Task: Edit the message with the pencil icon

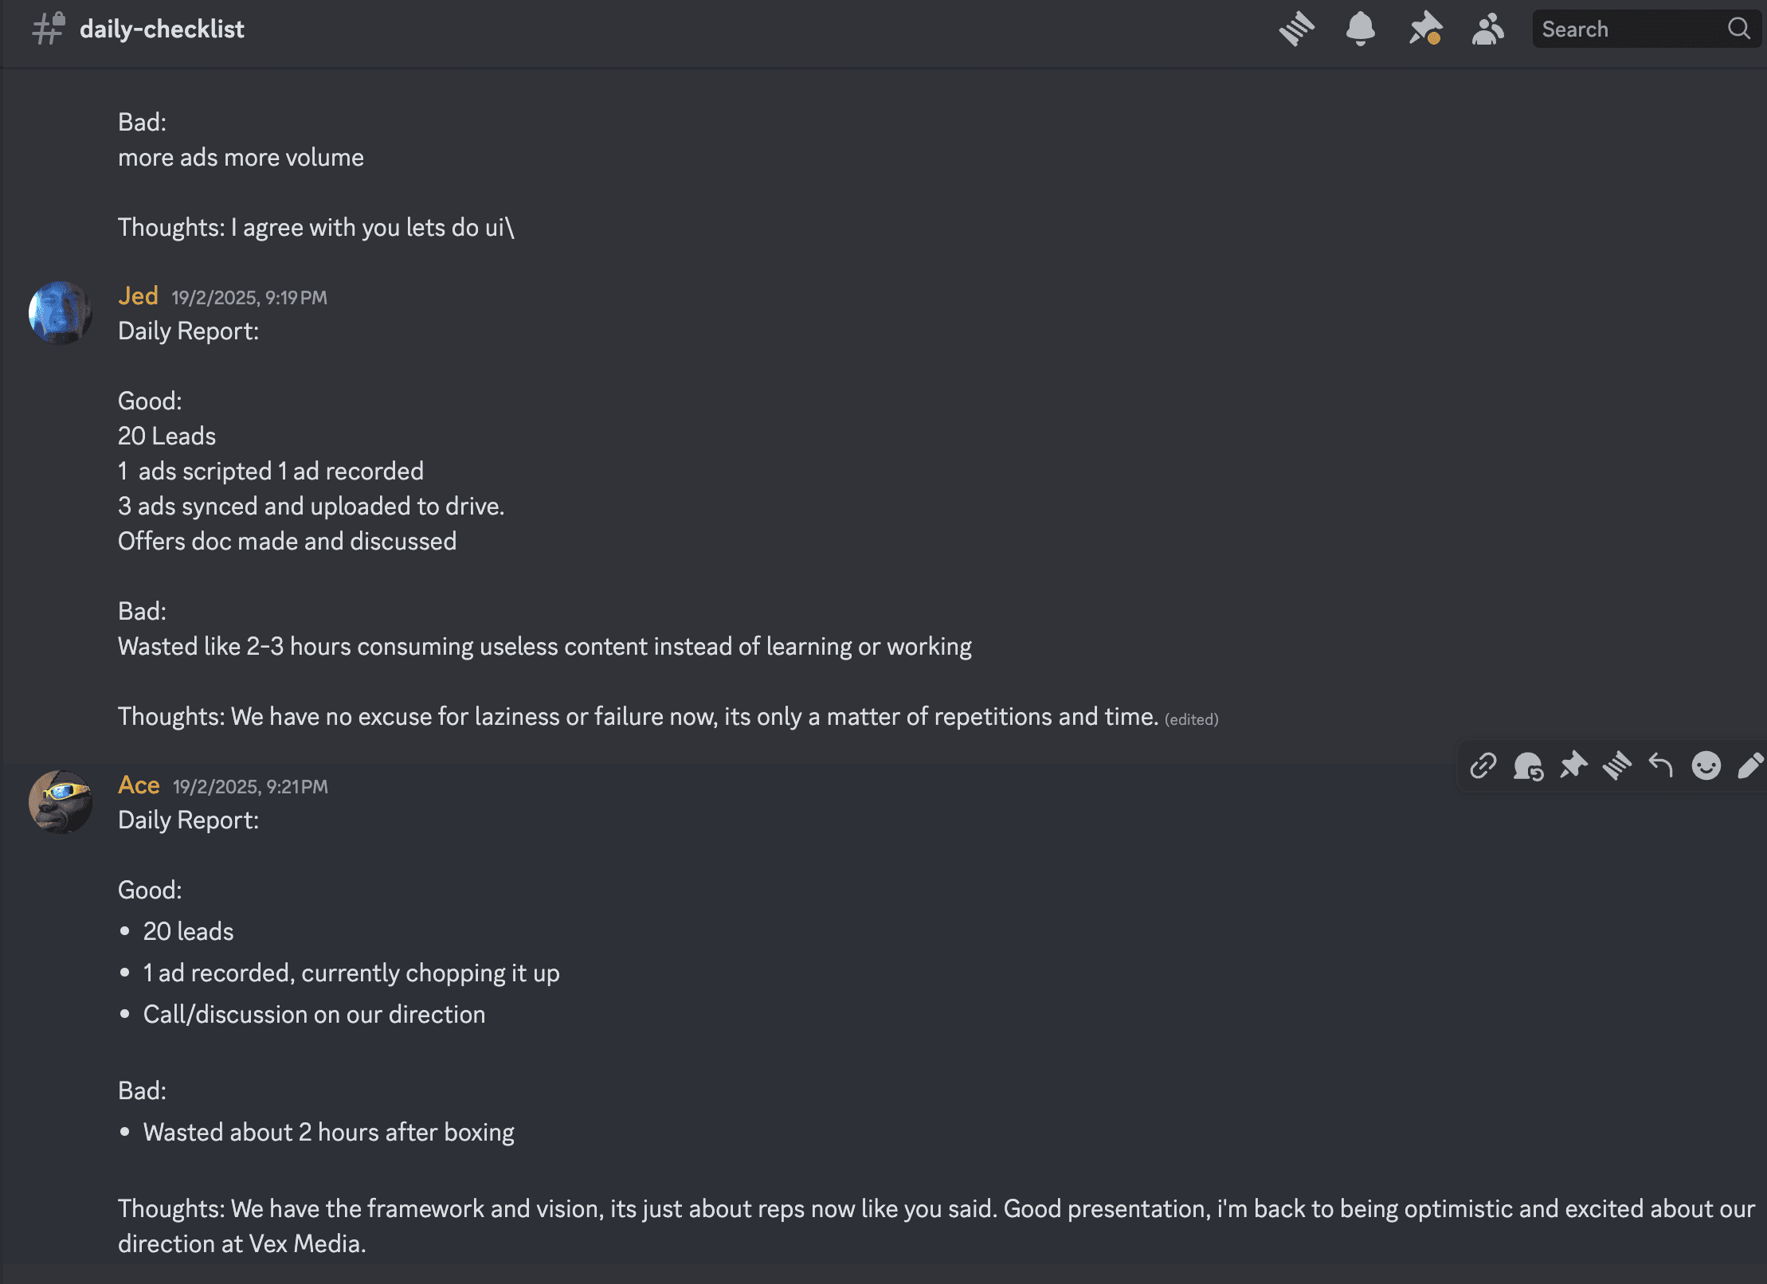Action: (1749, 765)
